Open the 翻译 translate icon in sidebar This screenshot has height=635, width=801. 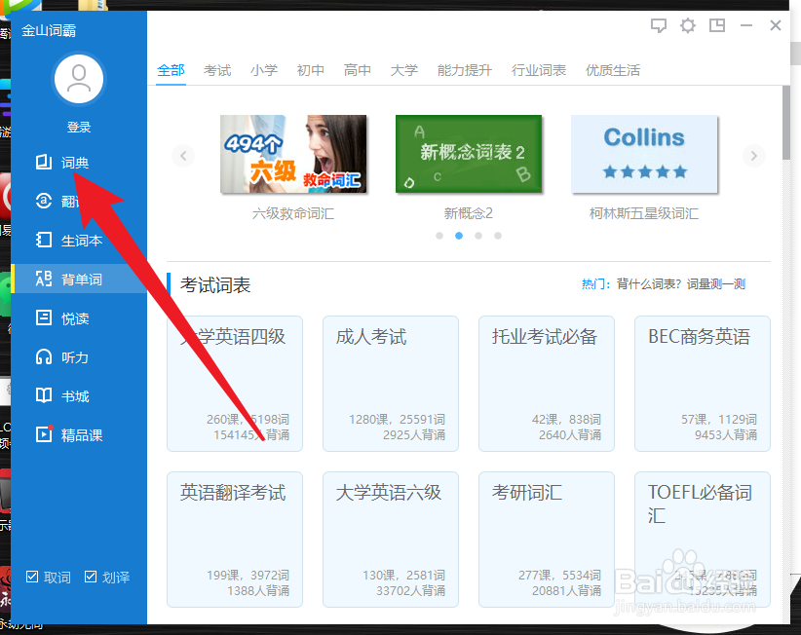(x=44, y=201)
